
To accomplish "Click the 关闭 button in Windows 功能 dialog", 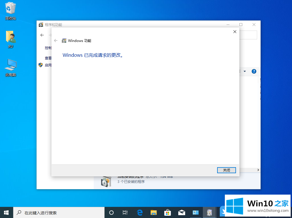I will click(x=227, y=170).
